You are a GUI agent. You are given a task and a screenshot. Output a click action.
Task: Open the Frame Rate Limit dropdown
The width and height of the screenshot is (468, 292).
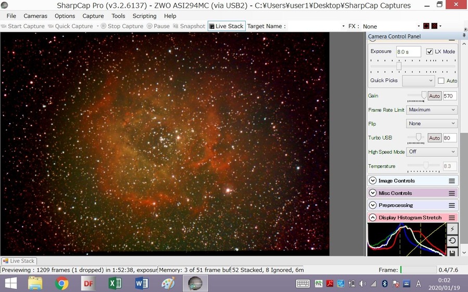[432, 110]
